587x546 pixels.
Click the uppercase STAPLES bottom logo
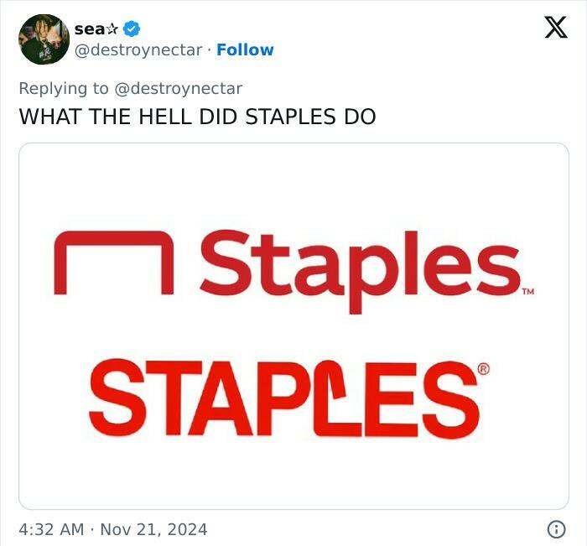[x=283, y=396]
